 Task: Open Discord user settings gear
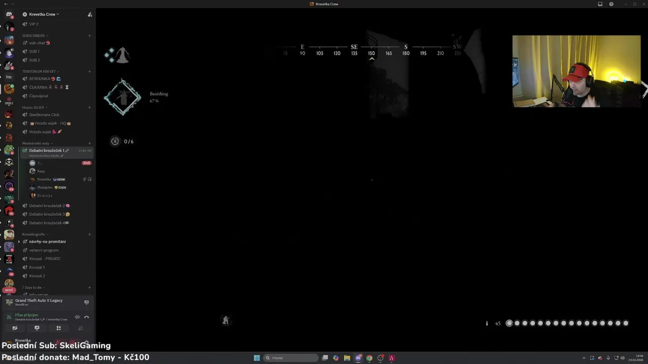[x=87, y=342]
